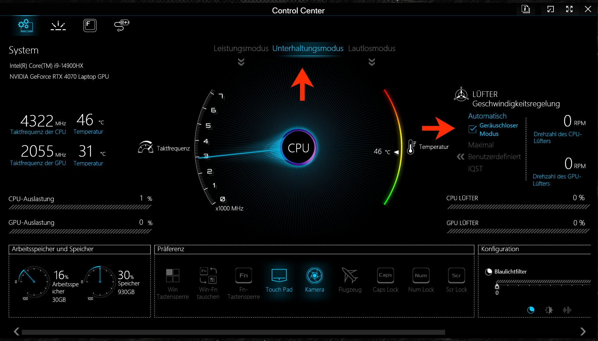
Task: Open the system settings tab icon
Action: point(26,25)
